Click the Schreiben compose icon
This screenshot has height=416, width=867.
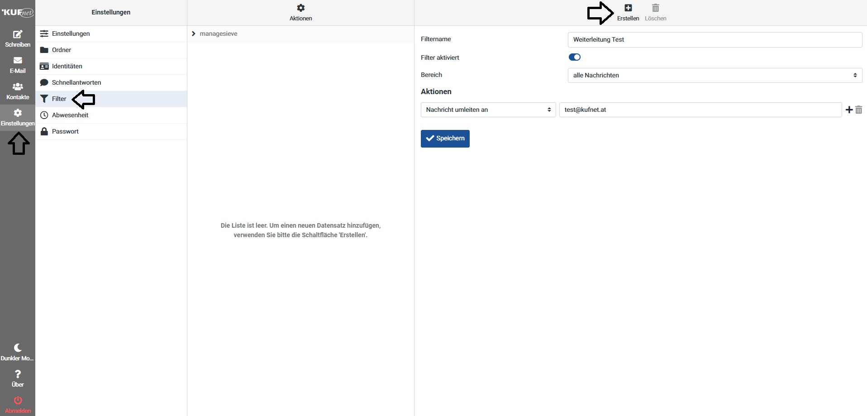pyautogui.click(x=18, y=35)
